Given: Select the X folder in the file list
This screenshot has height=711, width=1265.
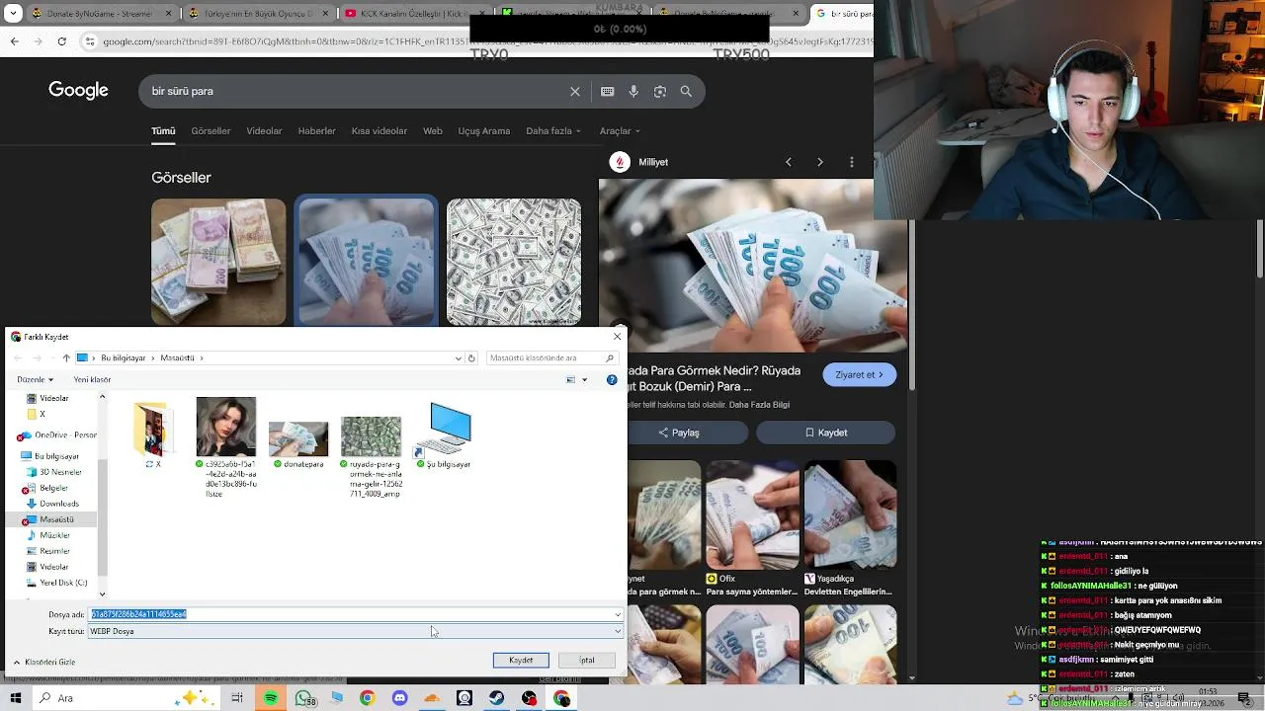Looking at the screenshot, I should pos(153,434).
